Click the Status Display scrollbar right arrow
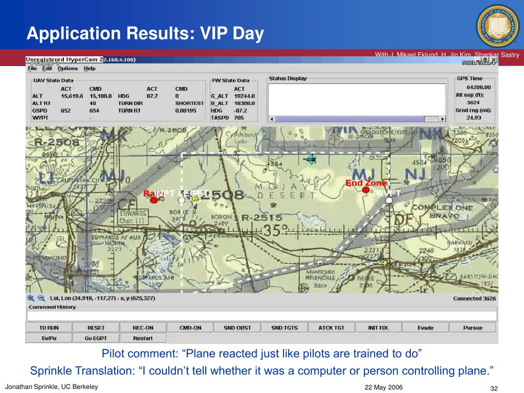Viewport: 524px width, 393px height. (443, 119)
